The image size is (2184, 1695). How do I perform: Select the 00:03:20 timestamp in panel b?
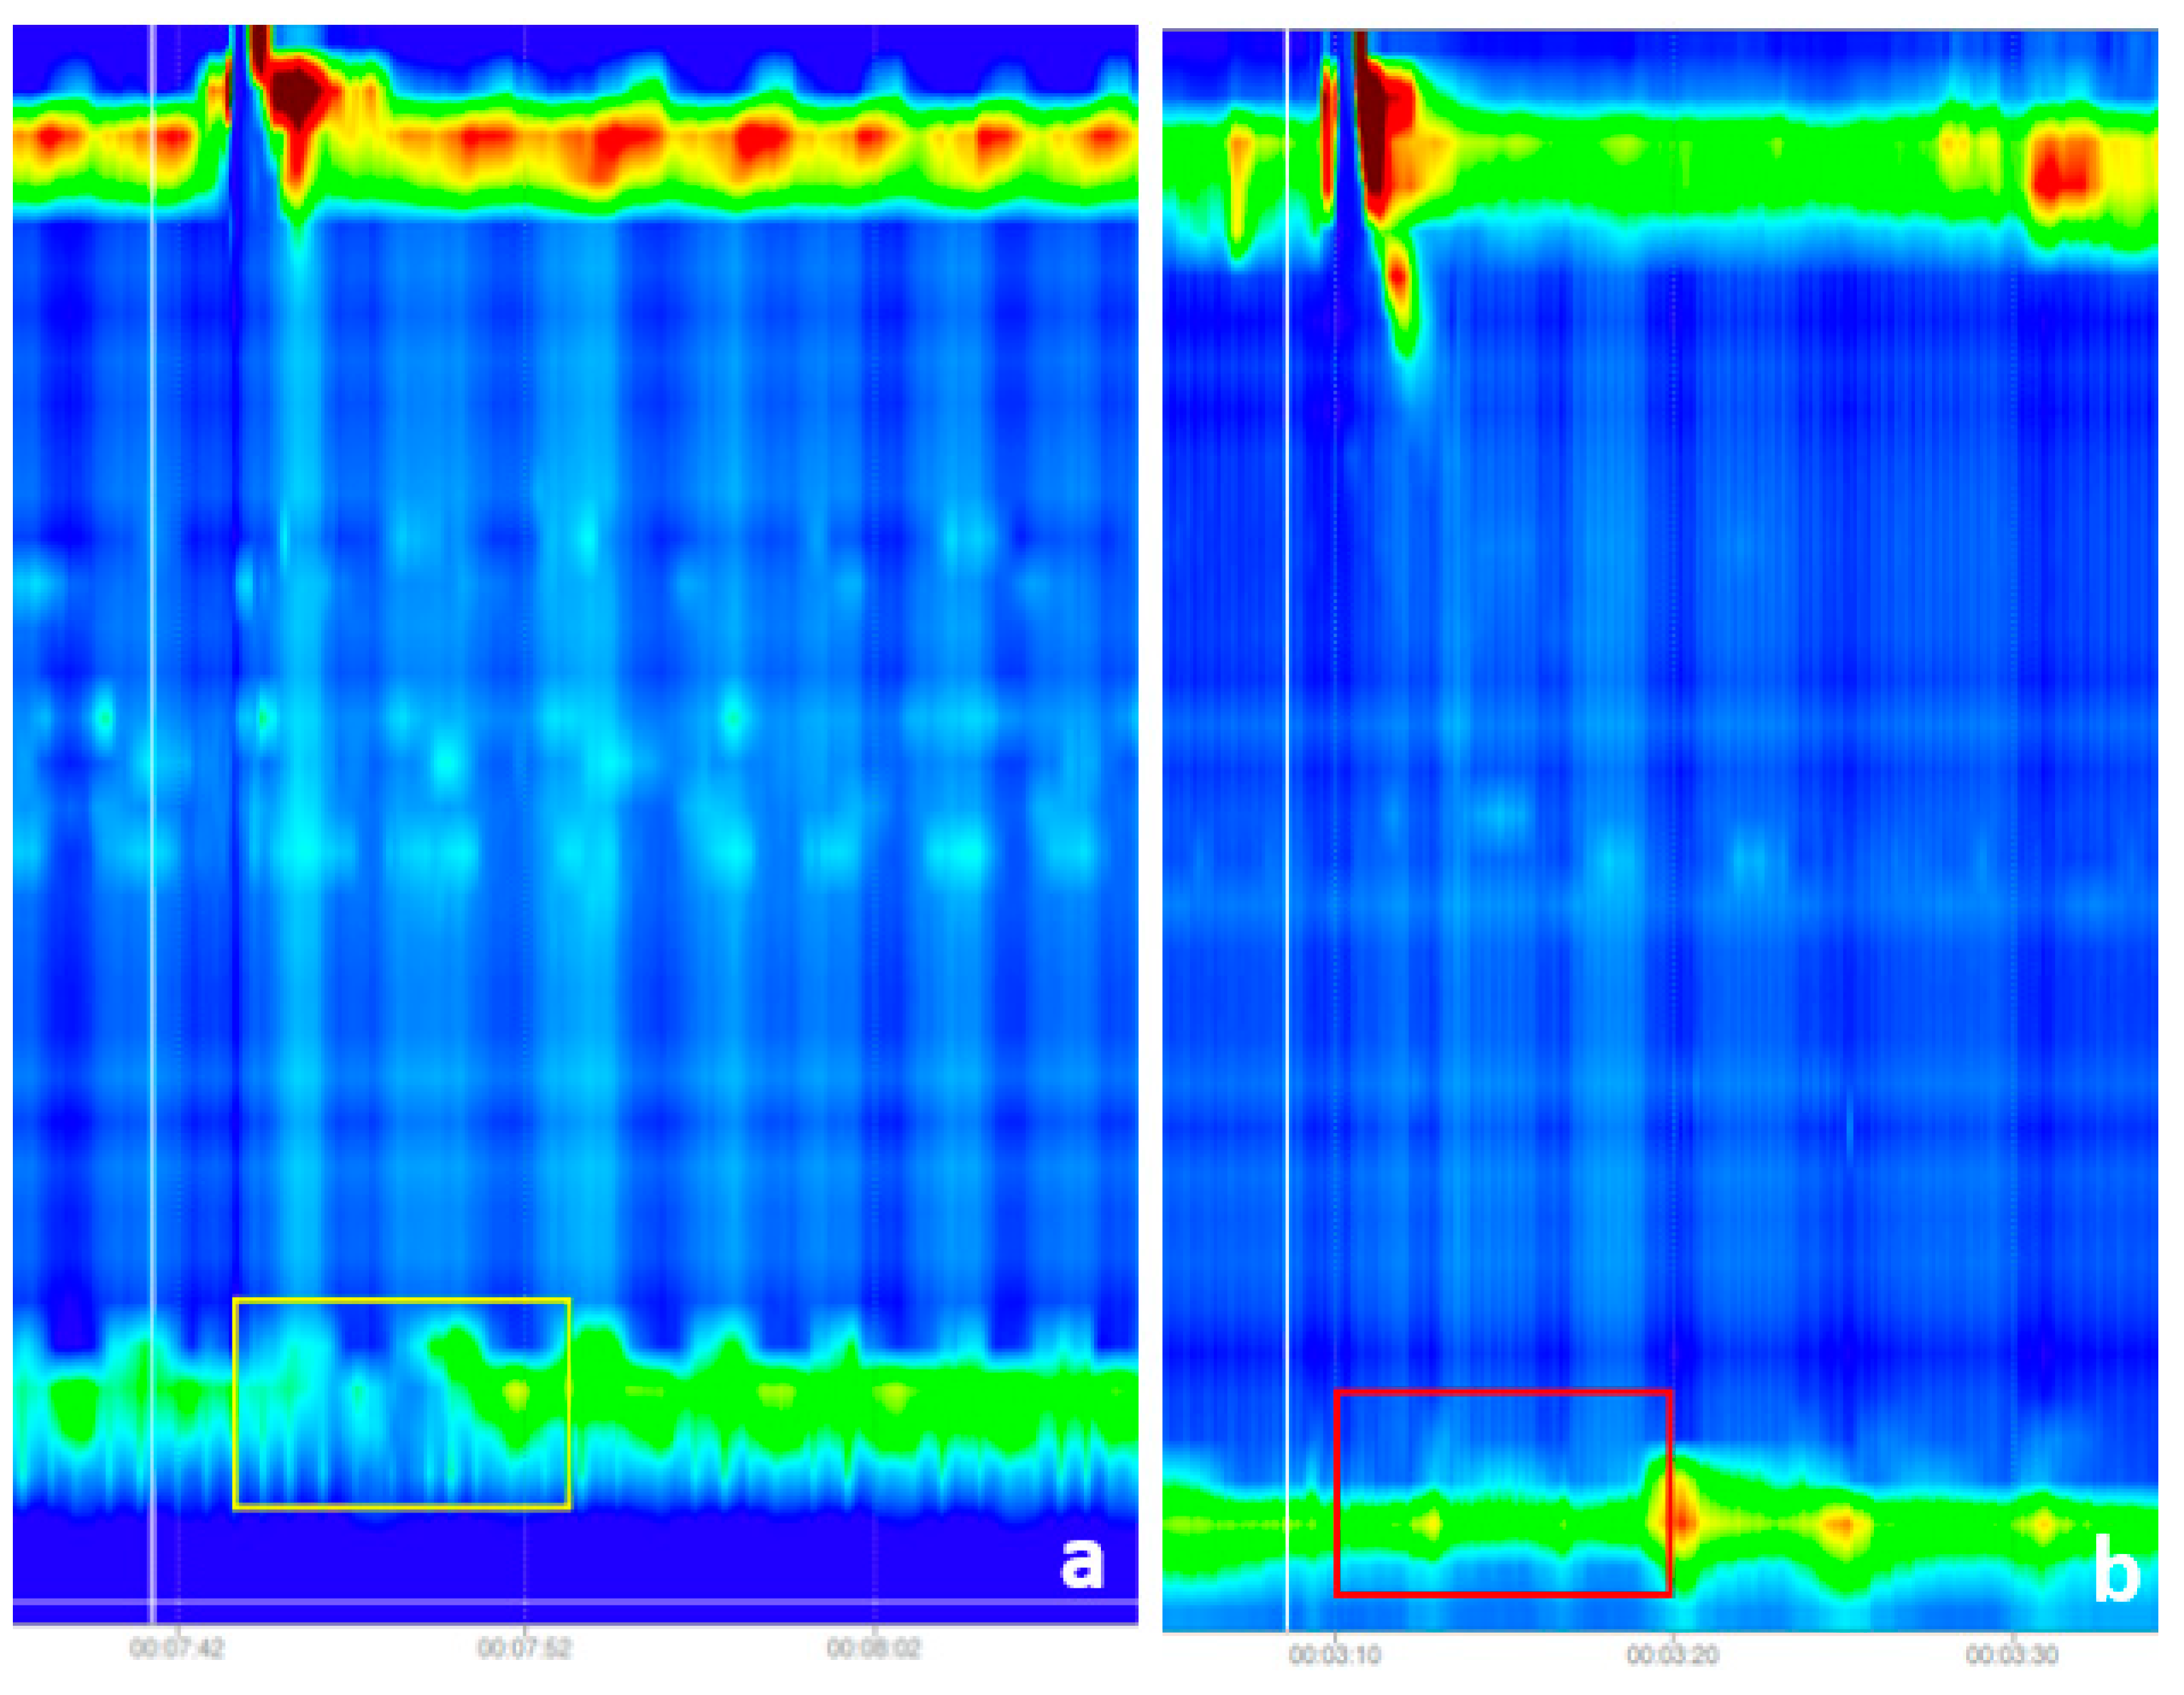(x=1672, y=1655)
